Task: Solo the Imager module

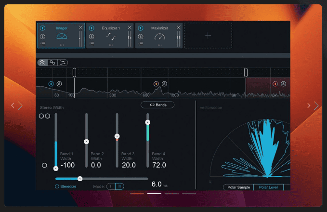Action: click(42, 37)
